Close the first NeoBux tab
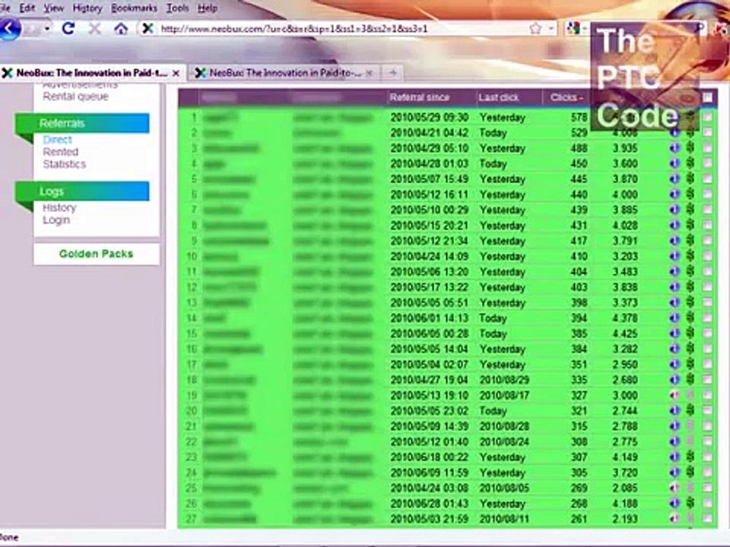This screenshot has width=730, height=547. click(176, 73)
